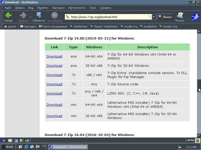Image resolution: width=201 pixels, height=150 pixels.
Task: Go back with the Назад arrow
Action: [9, 17]
